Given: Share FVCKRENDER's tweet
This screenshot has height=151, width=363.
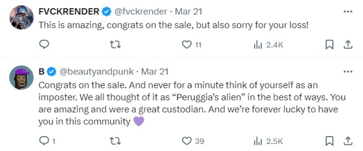Looking at the screenshot, I should point(347,45).
